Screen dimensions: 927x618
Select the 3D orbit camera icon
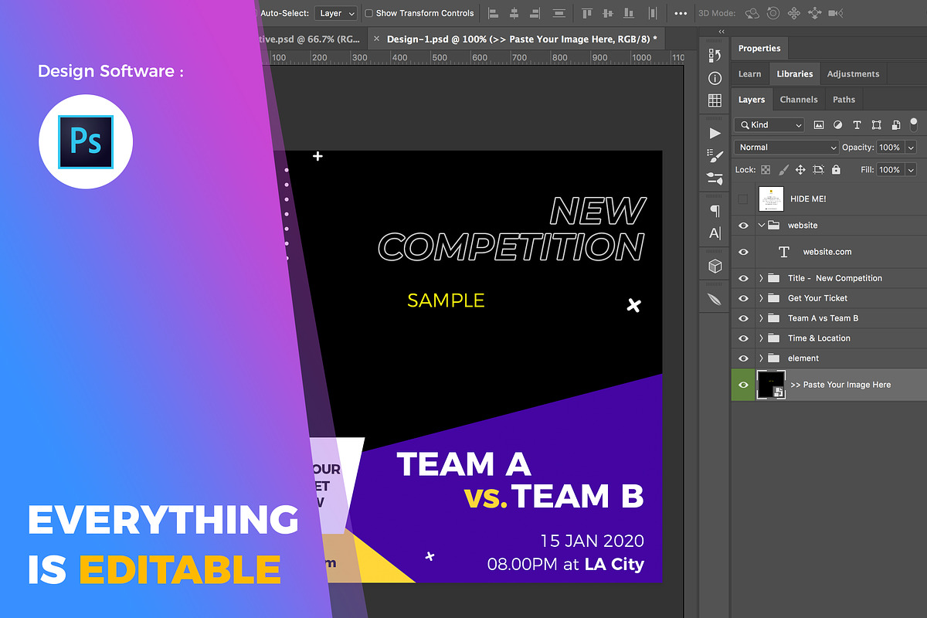[752, 13]
